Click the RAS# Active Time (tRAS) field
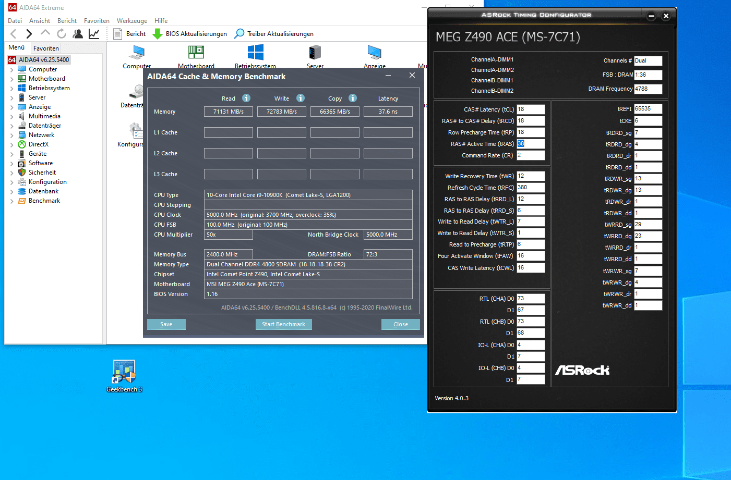The image size is (731, 480). click(531, 144)
